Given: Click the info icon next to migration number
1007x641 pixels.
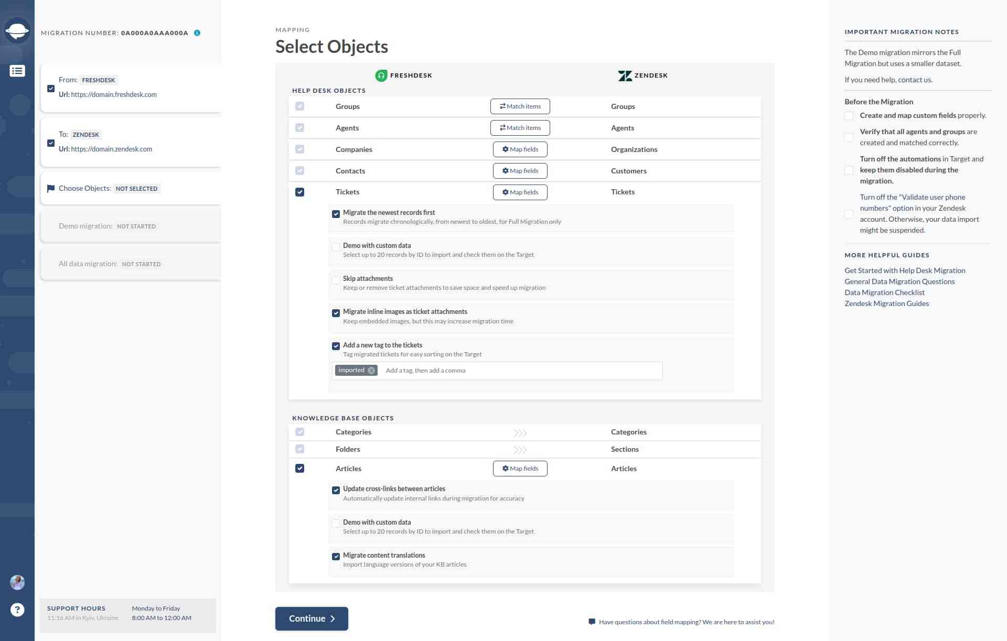Looking at the screenshot, I should [197, 32].
